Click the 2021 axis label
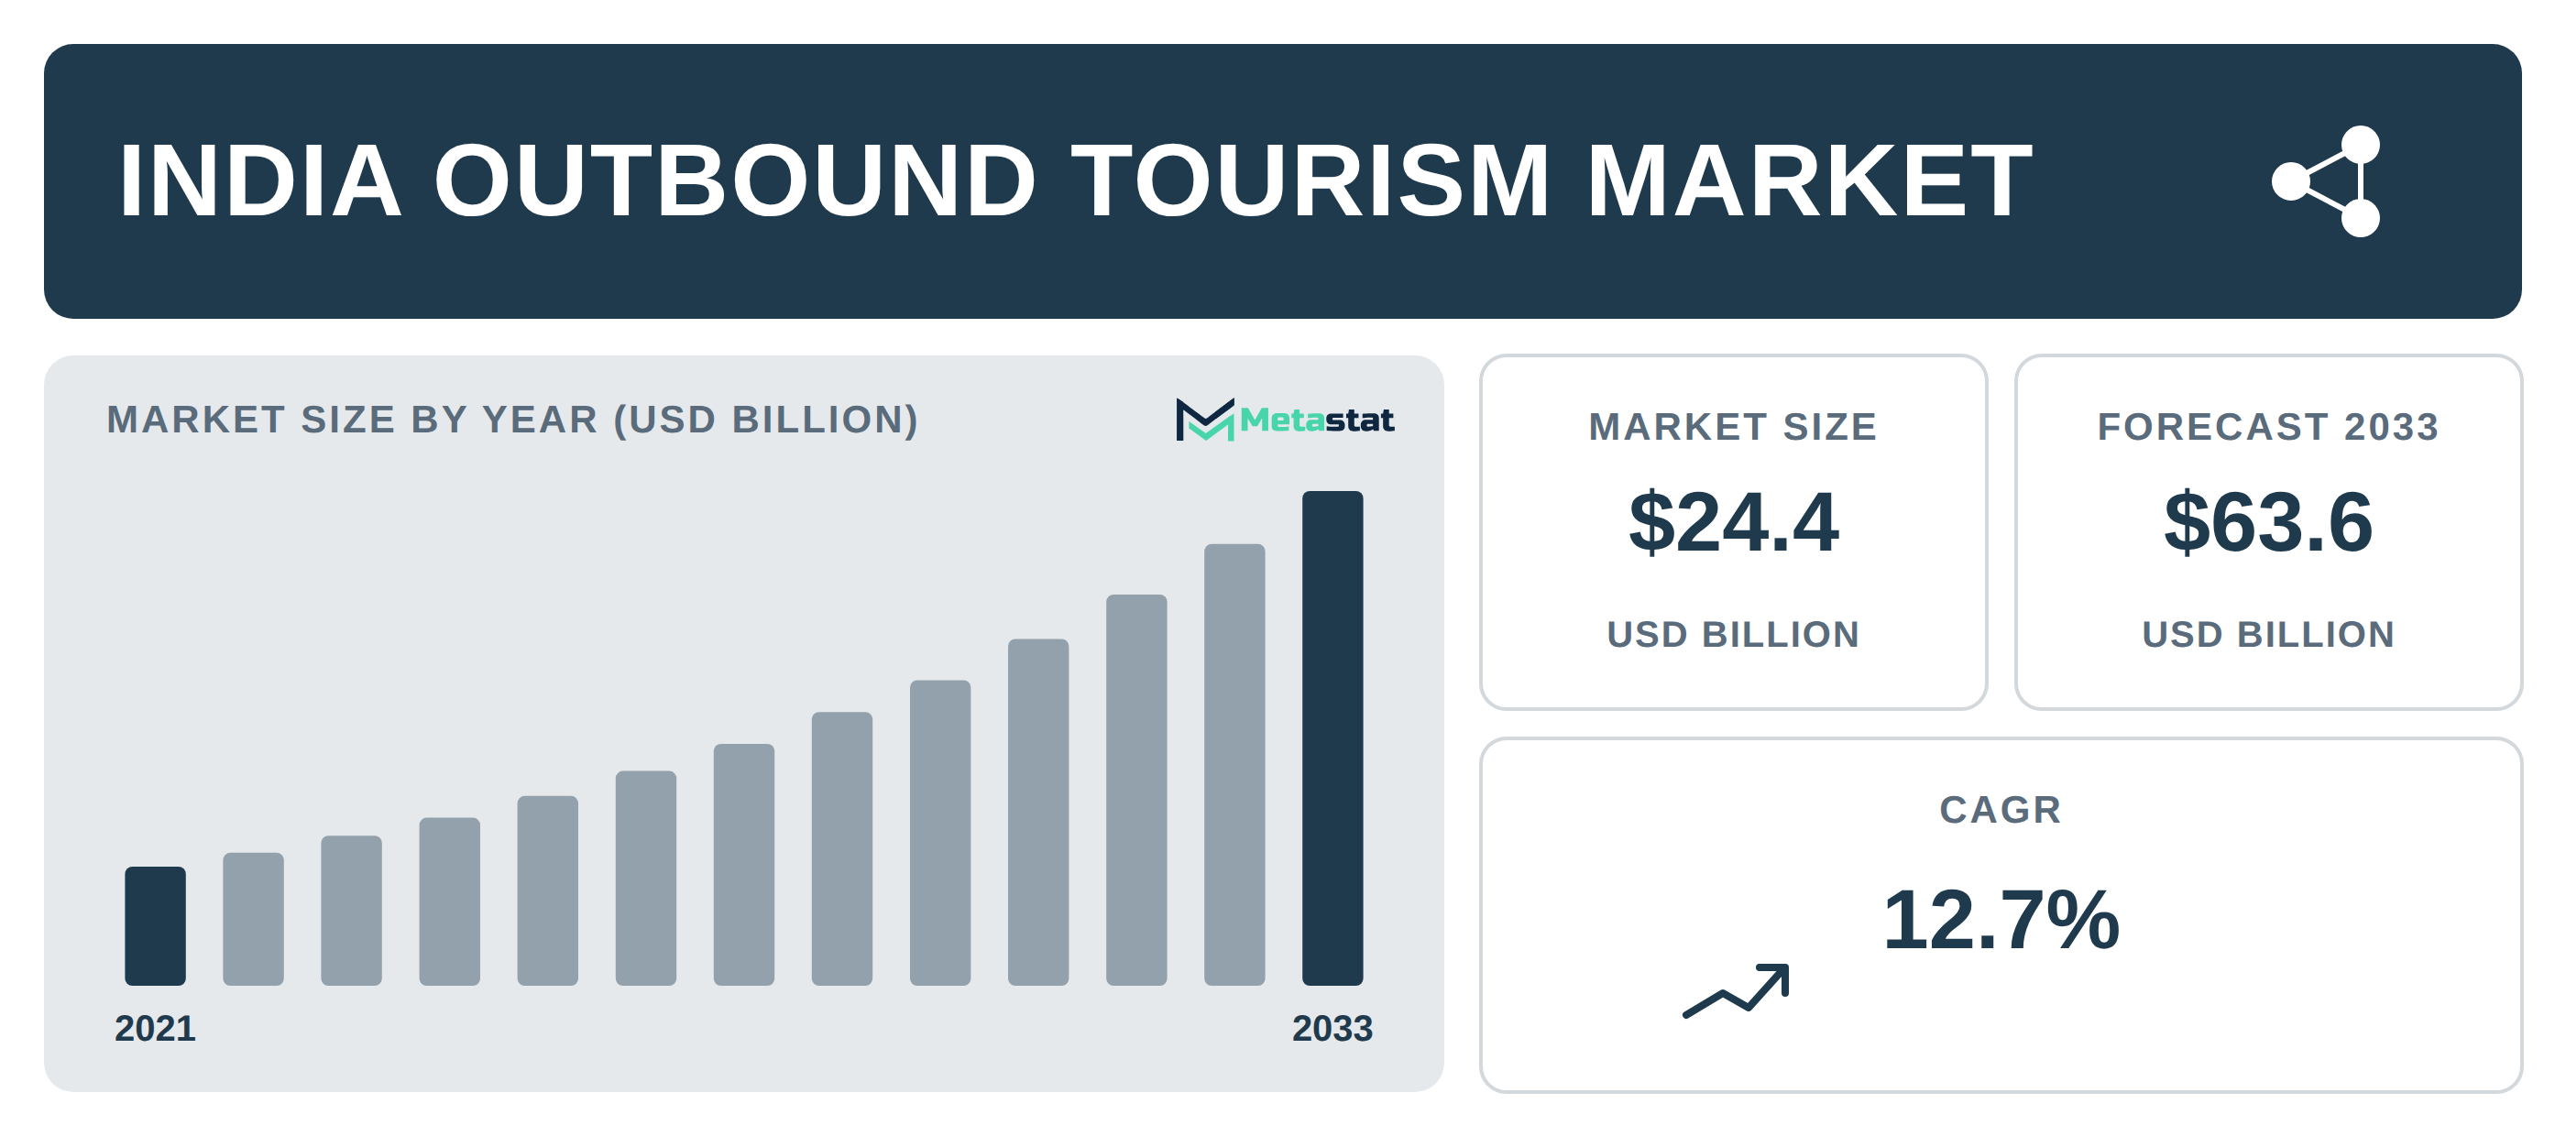2566x1136 pixels. 156,1029
